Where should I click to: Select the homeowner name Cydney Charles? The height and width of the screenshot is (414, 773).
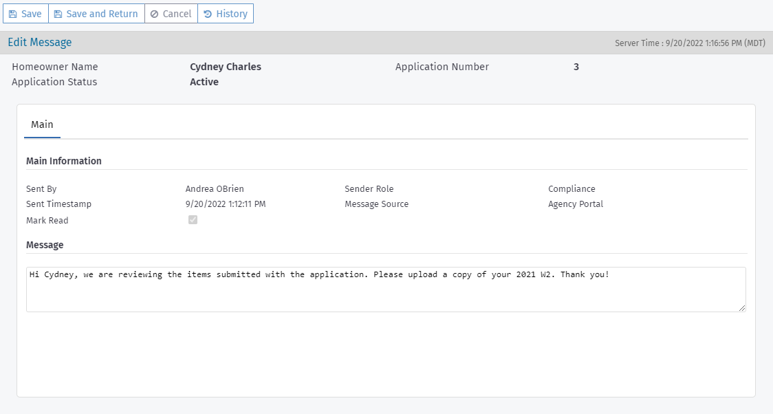[x=226, y=67]
